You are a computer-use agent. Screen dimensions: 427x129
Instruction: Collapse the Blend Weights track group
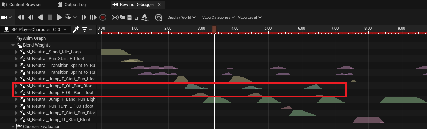coord(13,45)
